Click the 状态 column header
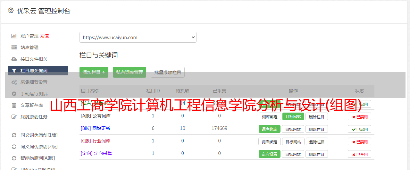The image size is (410, 170). pyautogui.click(x=360, y=91)
